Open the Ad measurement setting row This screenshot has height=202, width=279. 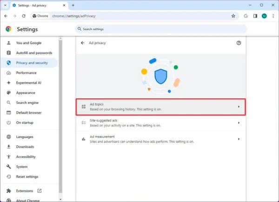click(x=161, y=139)
